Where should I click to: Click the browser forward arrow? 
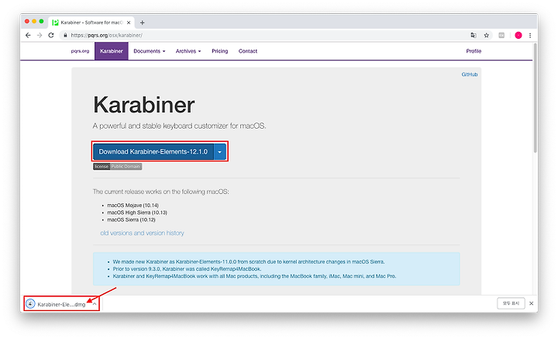(40, 35)
